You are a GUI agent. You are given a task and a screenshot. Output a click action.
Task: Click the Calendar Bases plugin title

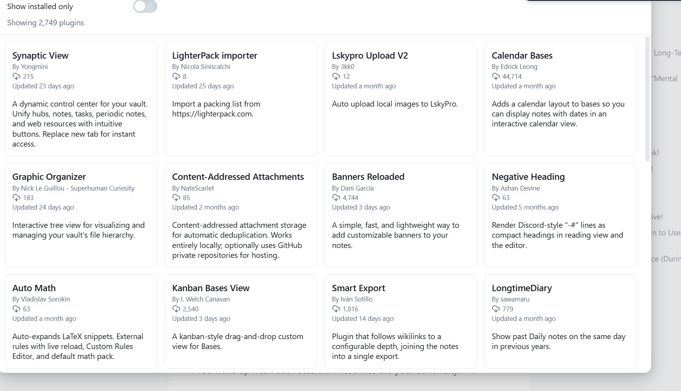pos(522,56)
